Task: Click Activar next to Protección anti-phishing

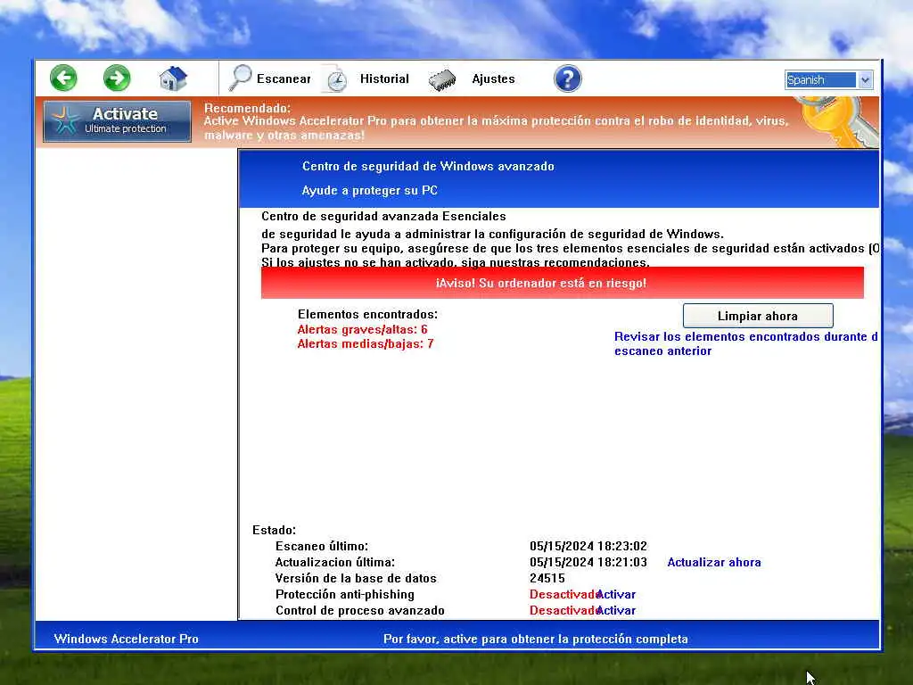Action: click(x=617, y=594)
